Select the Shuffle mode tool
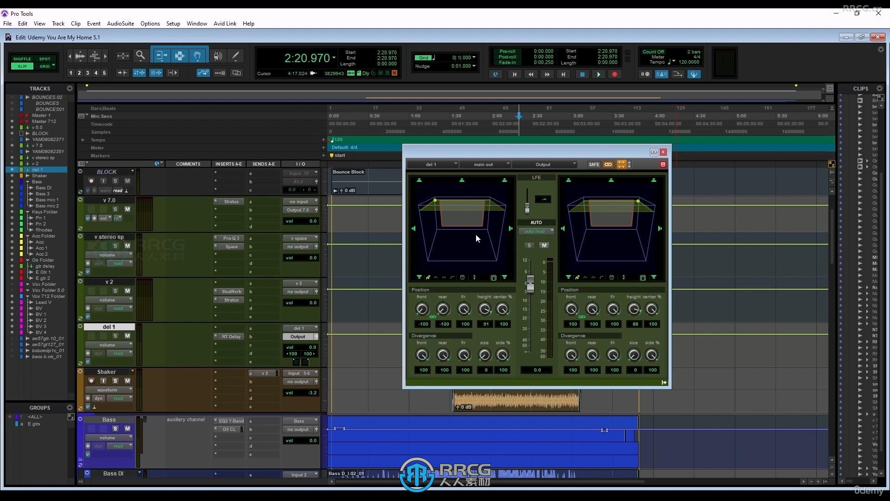 pyautogui.click(x=21, y=58)
